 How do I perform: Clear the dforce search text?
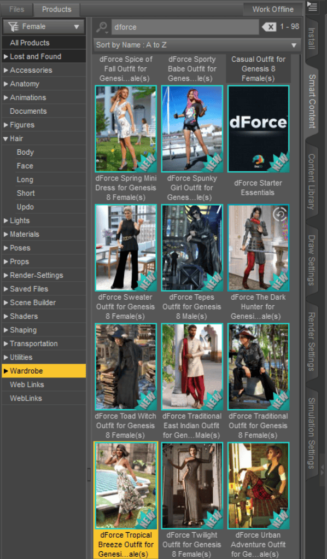click(x=269, y=27)
